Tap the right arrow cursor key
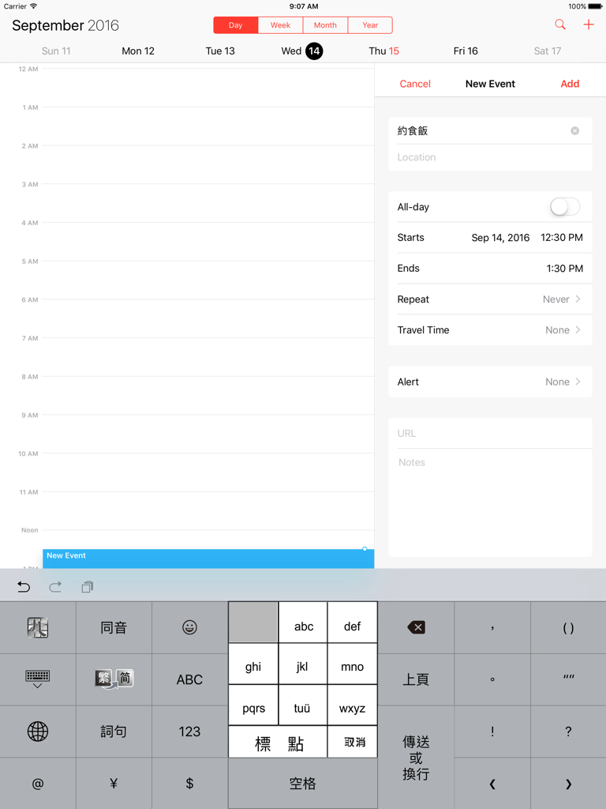This screenshot has height=809, width=606. pos(568,784)
